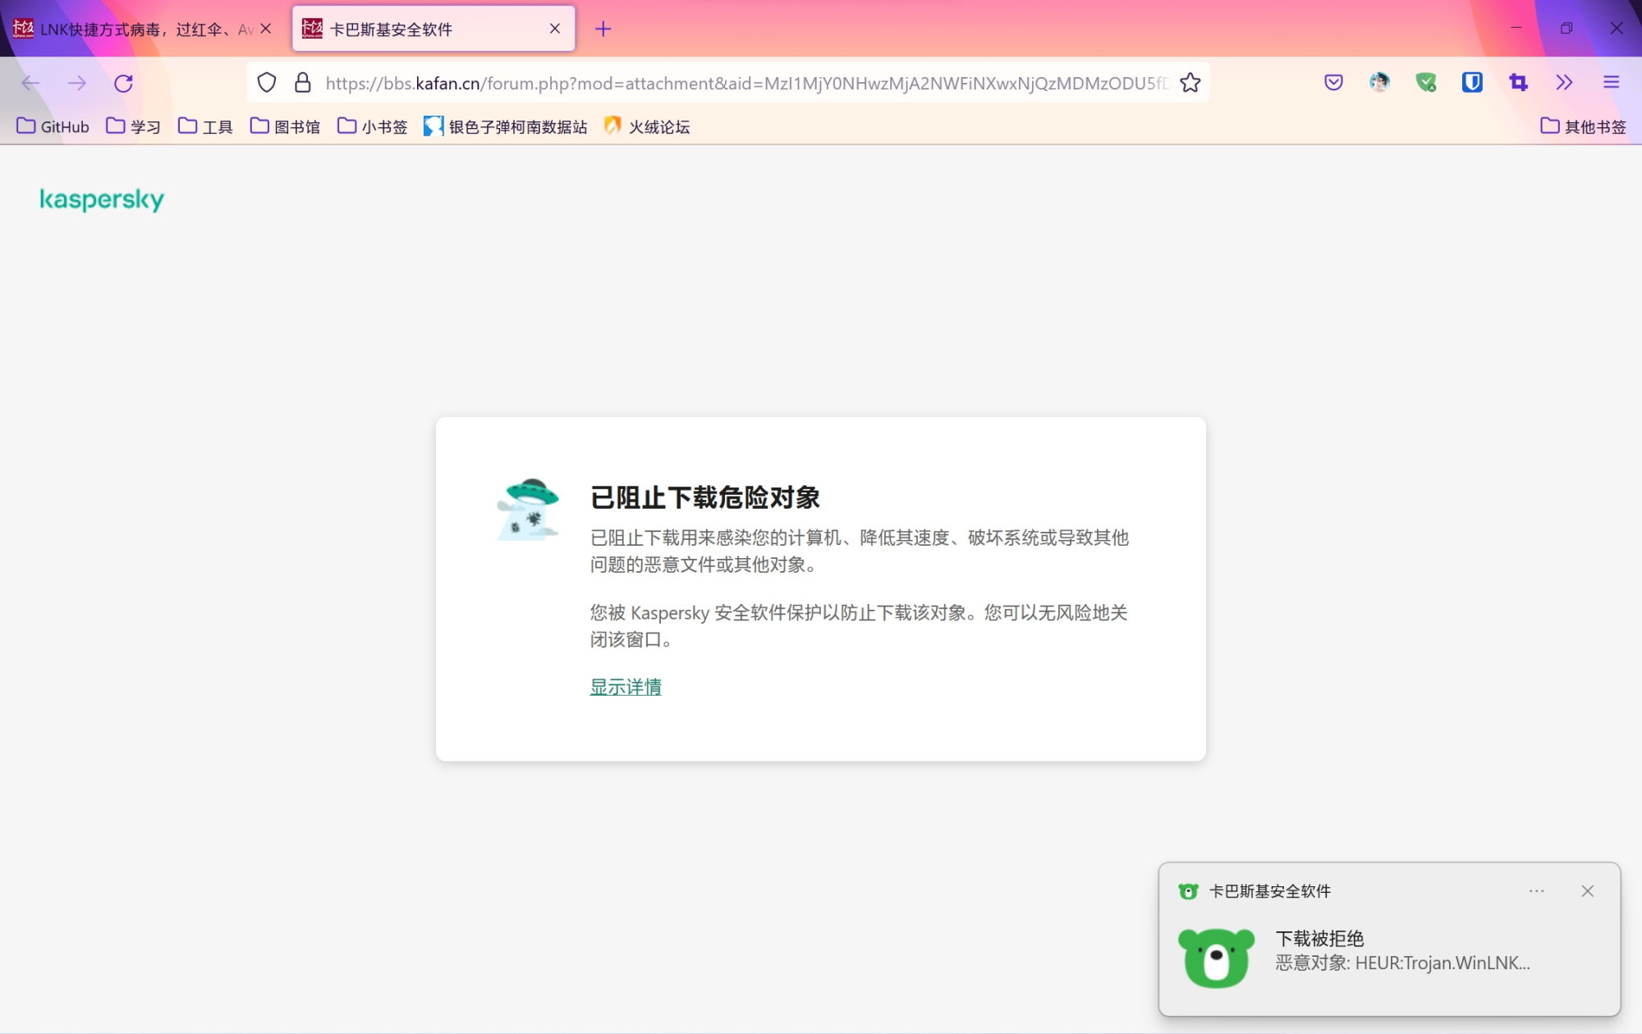Screen dimensions: 1642x1034
Task: Close the Firefox window
Action: click(1617, 28)
